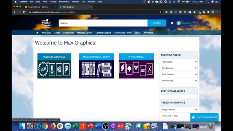The image size is (233, 131).
Task: Toggle eye icon beside Muggy Emojicast
Action: point(196,110)
